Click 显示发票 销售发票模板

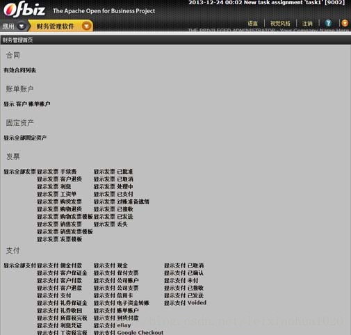(x=65, y=231)
